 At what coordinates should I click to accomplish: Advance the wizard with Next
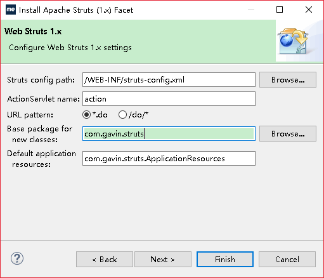point(163,259)
